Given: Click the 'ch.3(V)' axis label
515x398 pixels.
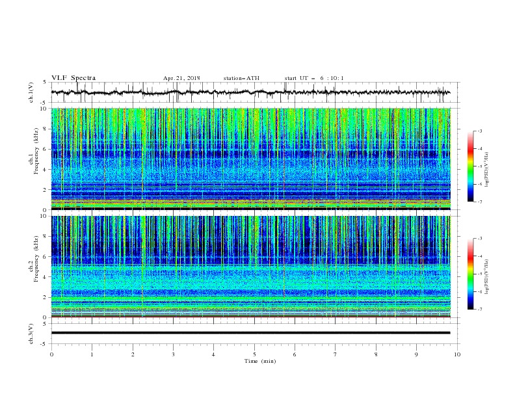Looking at the screenshot, I should pos(31,334).
